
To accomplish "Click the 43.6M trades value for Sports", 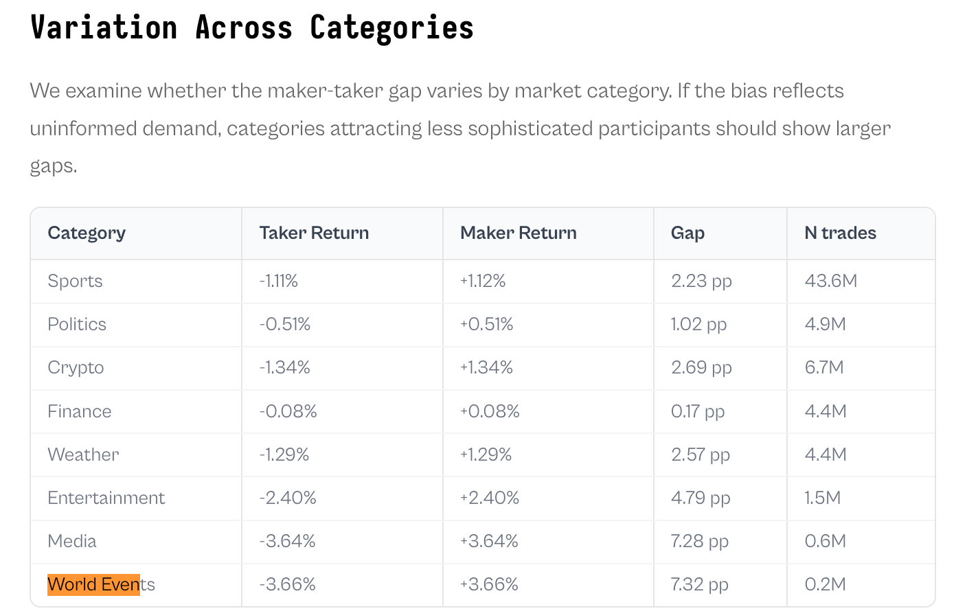I will [831, 281].
